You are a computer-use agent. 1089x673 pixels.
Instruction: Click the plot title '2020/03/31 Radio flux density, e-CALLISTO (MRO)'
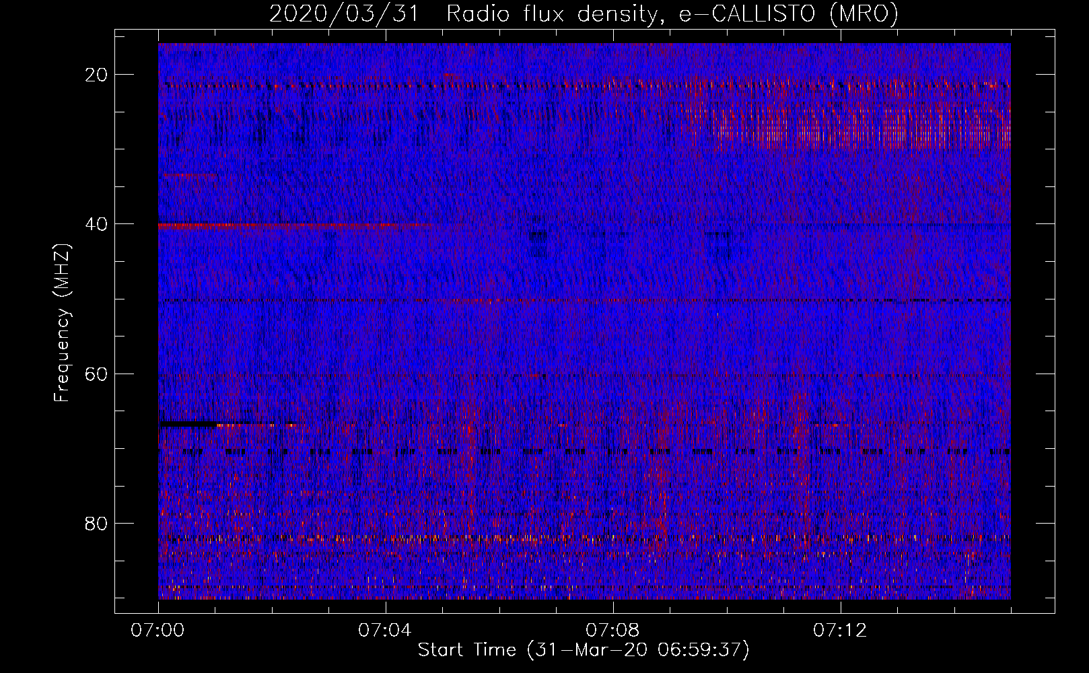[584, 13]
